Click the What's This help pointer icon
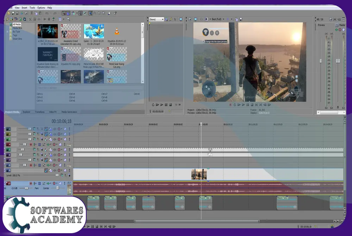The image size is (352, 236). (115, 13)
